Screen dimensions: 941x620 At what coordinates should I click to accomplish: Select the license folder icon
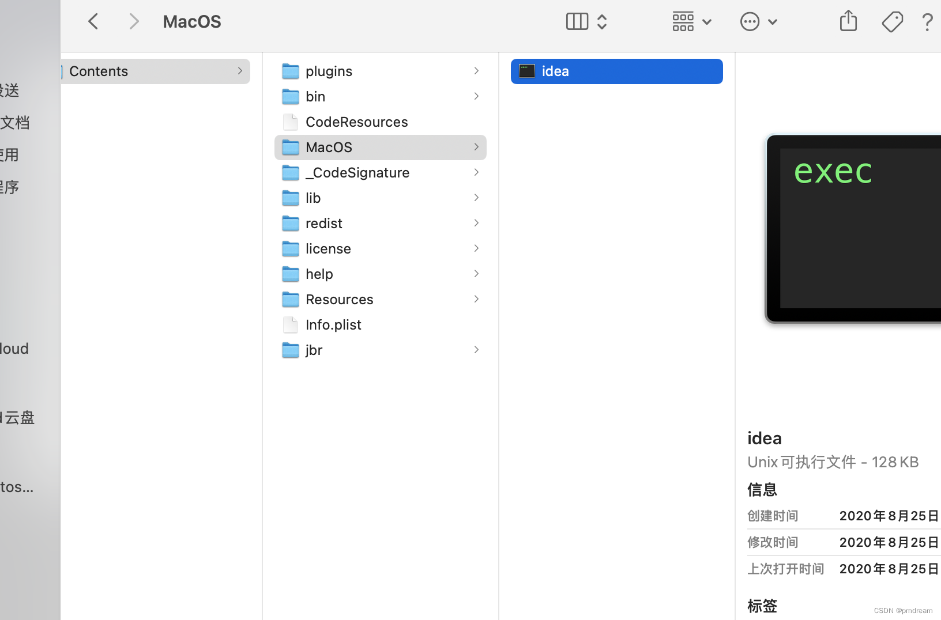pos(291,248)
